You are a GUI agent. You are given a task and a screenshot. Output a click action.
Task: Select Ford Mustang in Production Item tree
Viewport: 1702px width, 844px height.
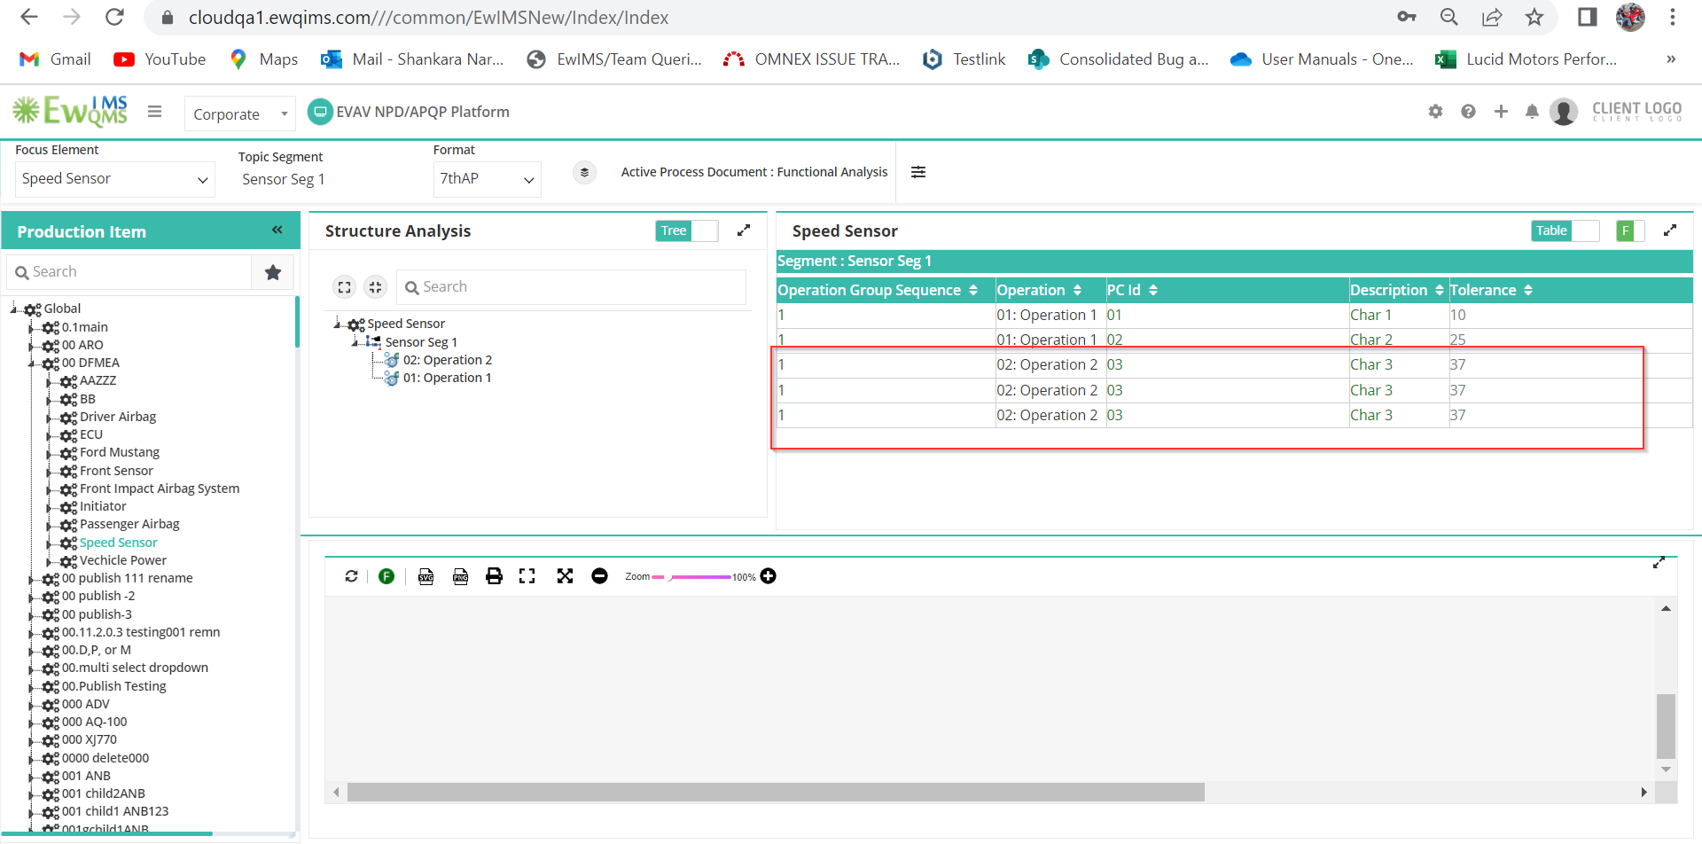[x=120, y=452]
